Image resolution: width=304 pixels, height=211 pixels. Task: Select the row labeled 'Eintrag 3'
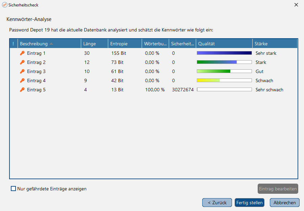[154, 71]
